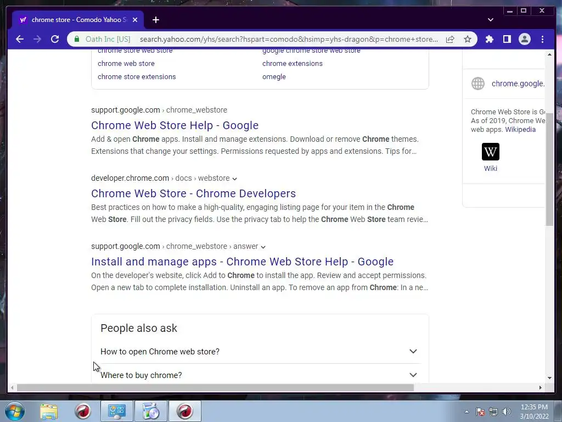Open Chrome Web Store - Chrome Developers result
Viewport: 562px width, 422px height.
pos(193,193)
